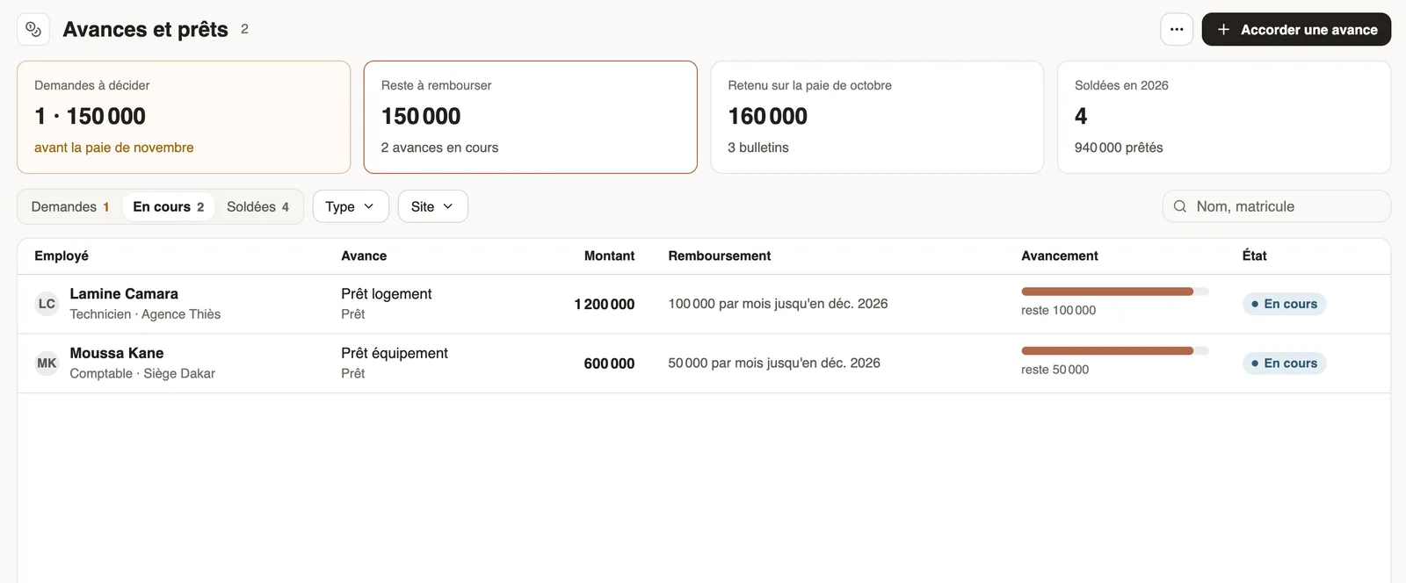Open the Type filter dropdown
Viewport: 1406px width, 583px height.
(x=351, y=206)
